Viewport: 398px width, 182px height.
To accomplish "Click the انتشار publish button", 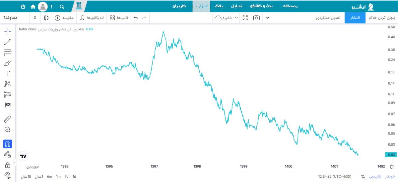I will click(x=355, y=18).
